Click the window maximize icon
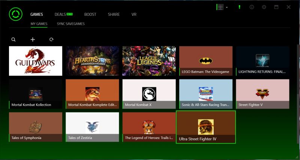 point(276,7)
